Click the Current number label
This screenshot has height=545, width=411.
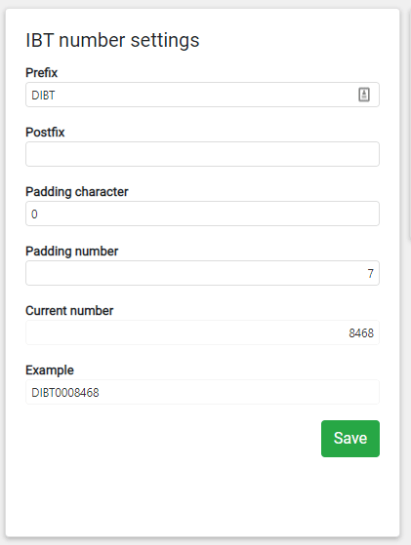coord(69,310)
